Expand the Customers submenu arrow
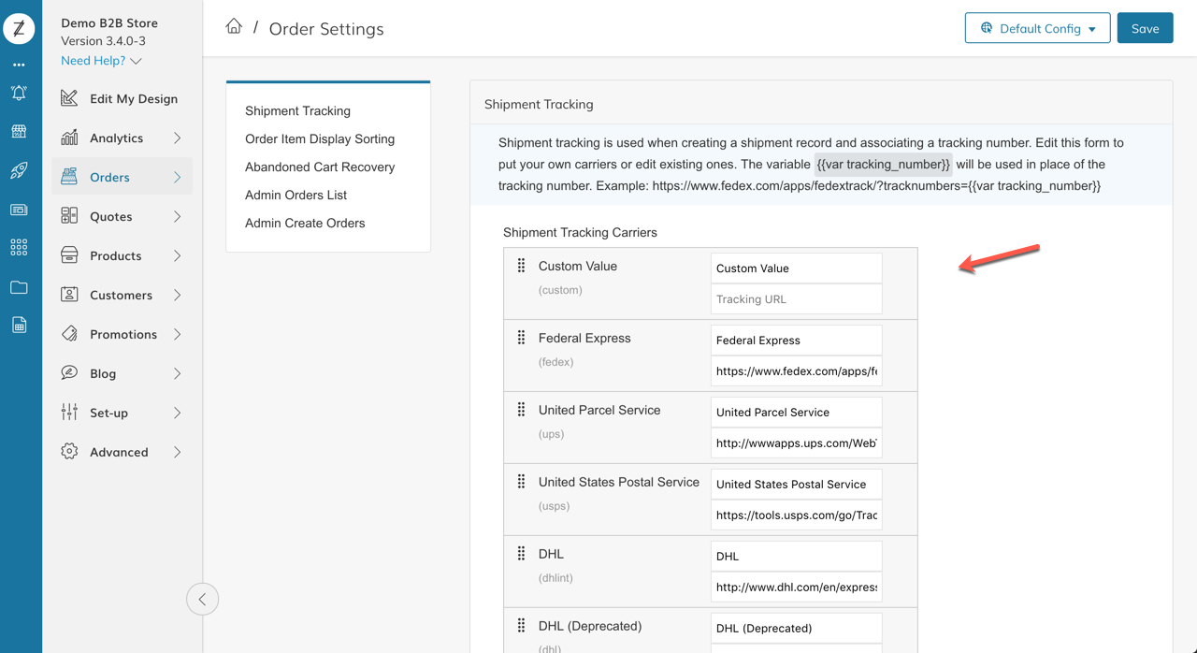Screen dimensions: 1197x653 pyautogui.click(x=177, y=295)
